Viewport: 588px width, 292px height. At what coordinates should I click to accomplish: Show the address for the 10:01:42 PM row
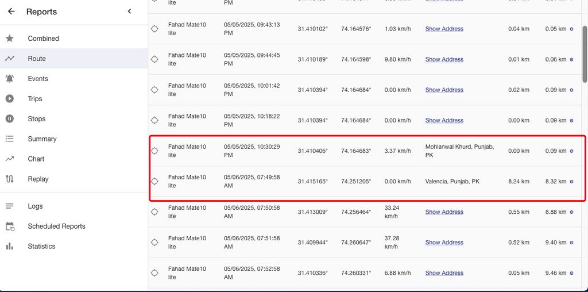(444, 90)
